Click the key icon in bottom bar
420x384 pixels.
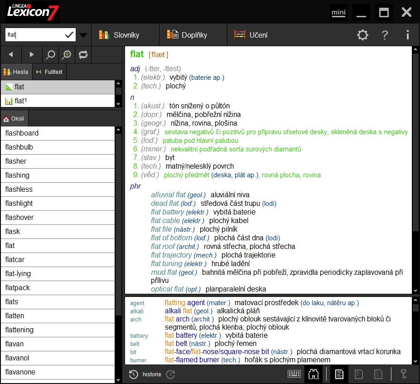pos(403,374)
